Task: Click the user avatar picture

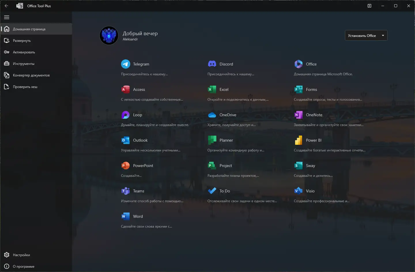Action: tap(109, 35)
